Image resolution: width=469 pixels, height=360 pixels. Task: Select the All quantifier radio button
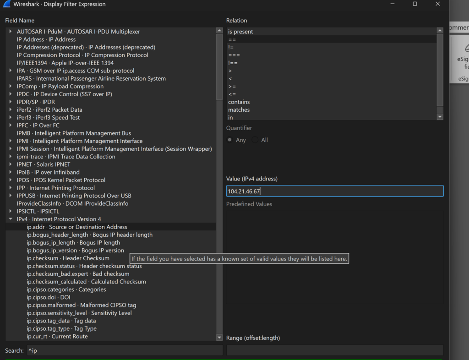click(x=255, y=140)
